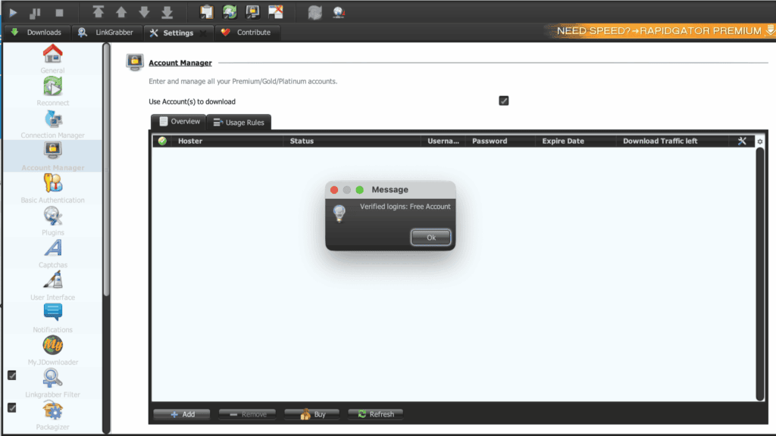
Task: Toggle Use Account(s) to download checkbox
Action: pyautogui.click(x=503, y=101)
